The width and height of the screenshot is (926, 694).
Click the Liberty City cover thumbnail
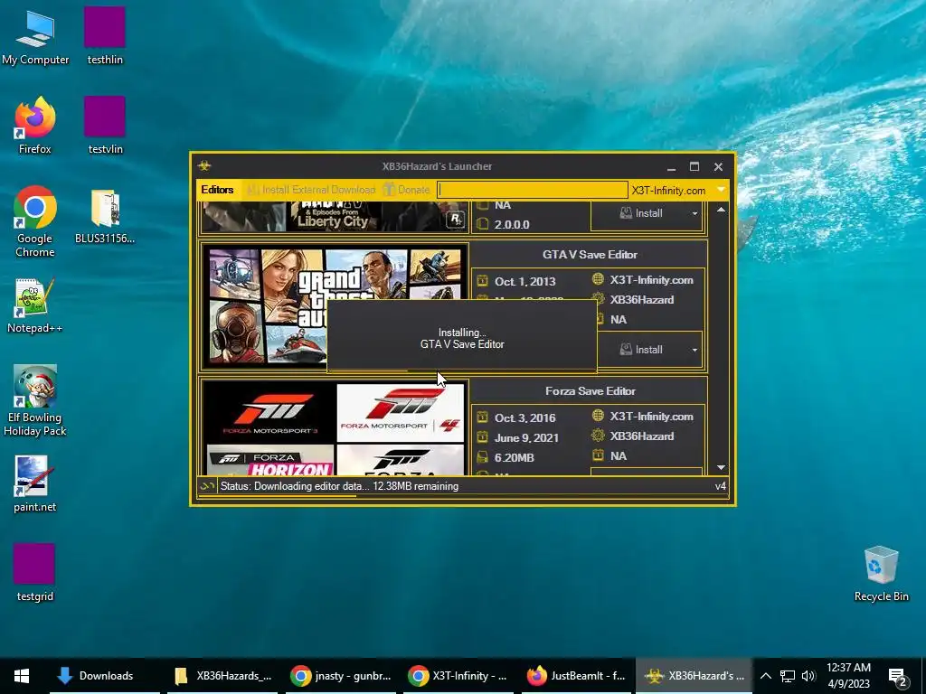point(335,217)
